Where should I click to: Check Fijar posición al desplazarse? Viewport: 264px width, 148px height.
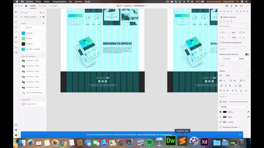point(220,43)
